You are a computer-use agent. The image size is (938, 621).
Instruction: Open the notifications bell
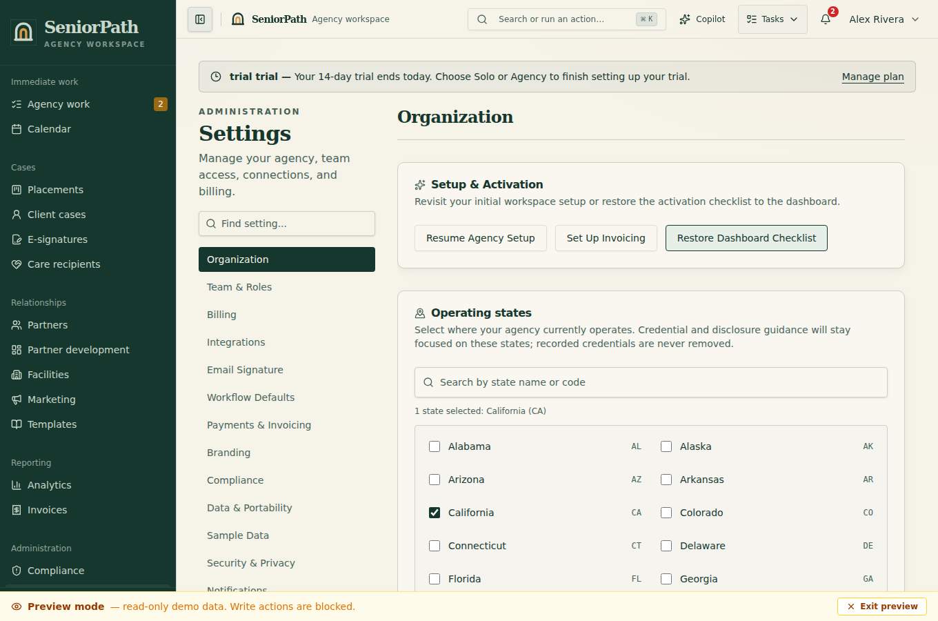coord(826,19)
